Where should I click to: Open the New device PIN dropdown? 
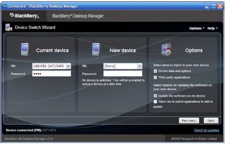click(x=140, y=66)
